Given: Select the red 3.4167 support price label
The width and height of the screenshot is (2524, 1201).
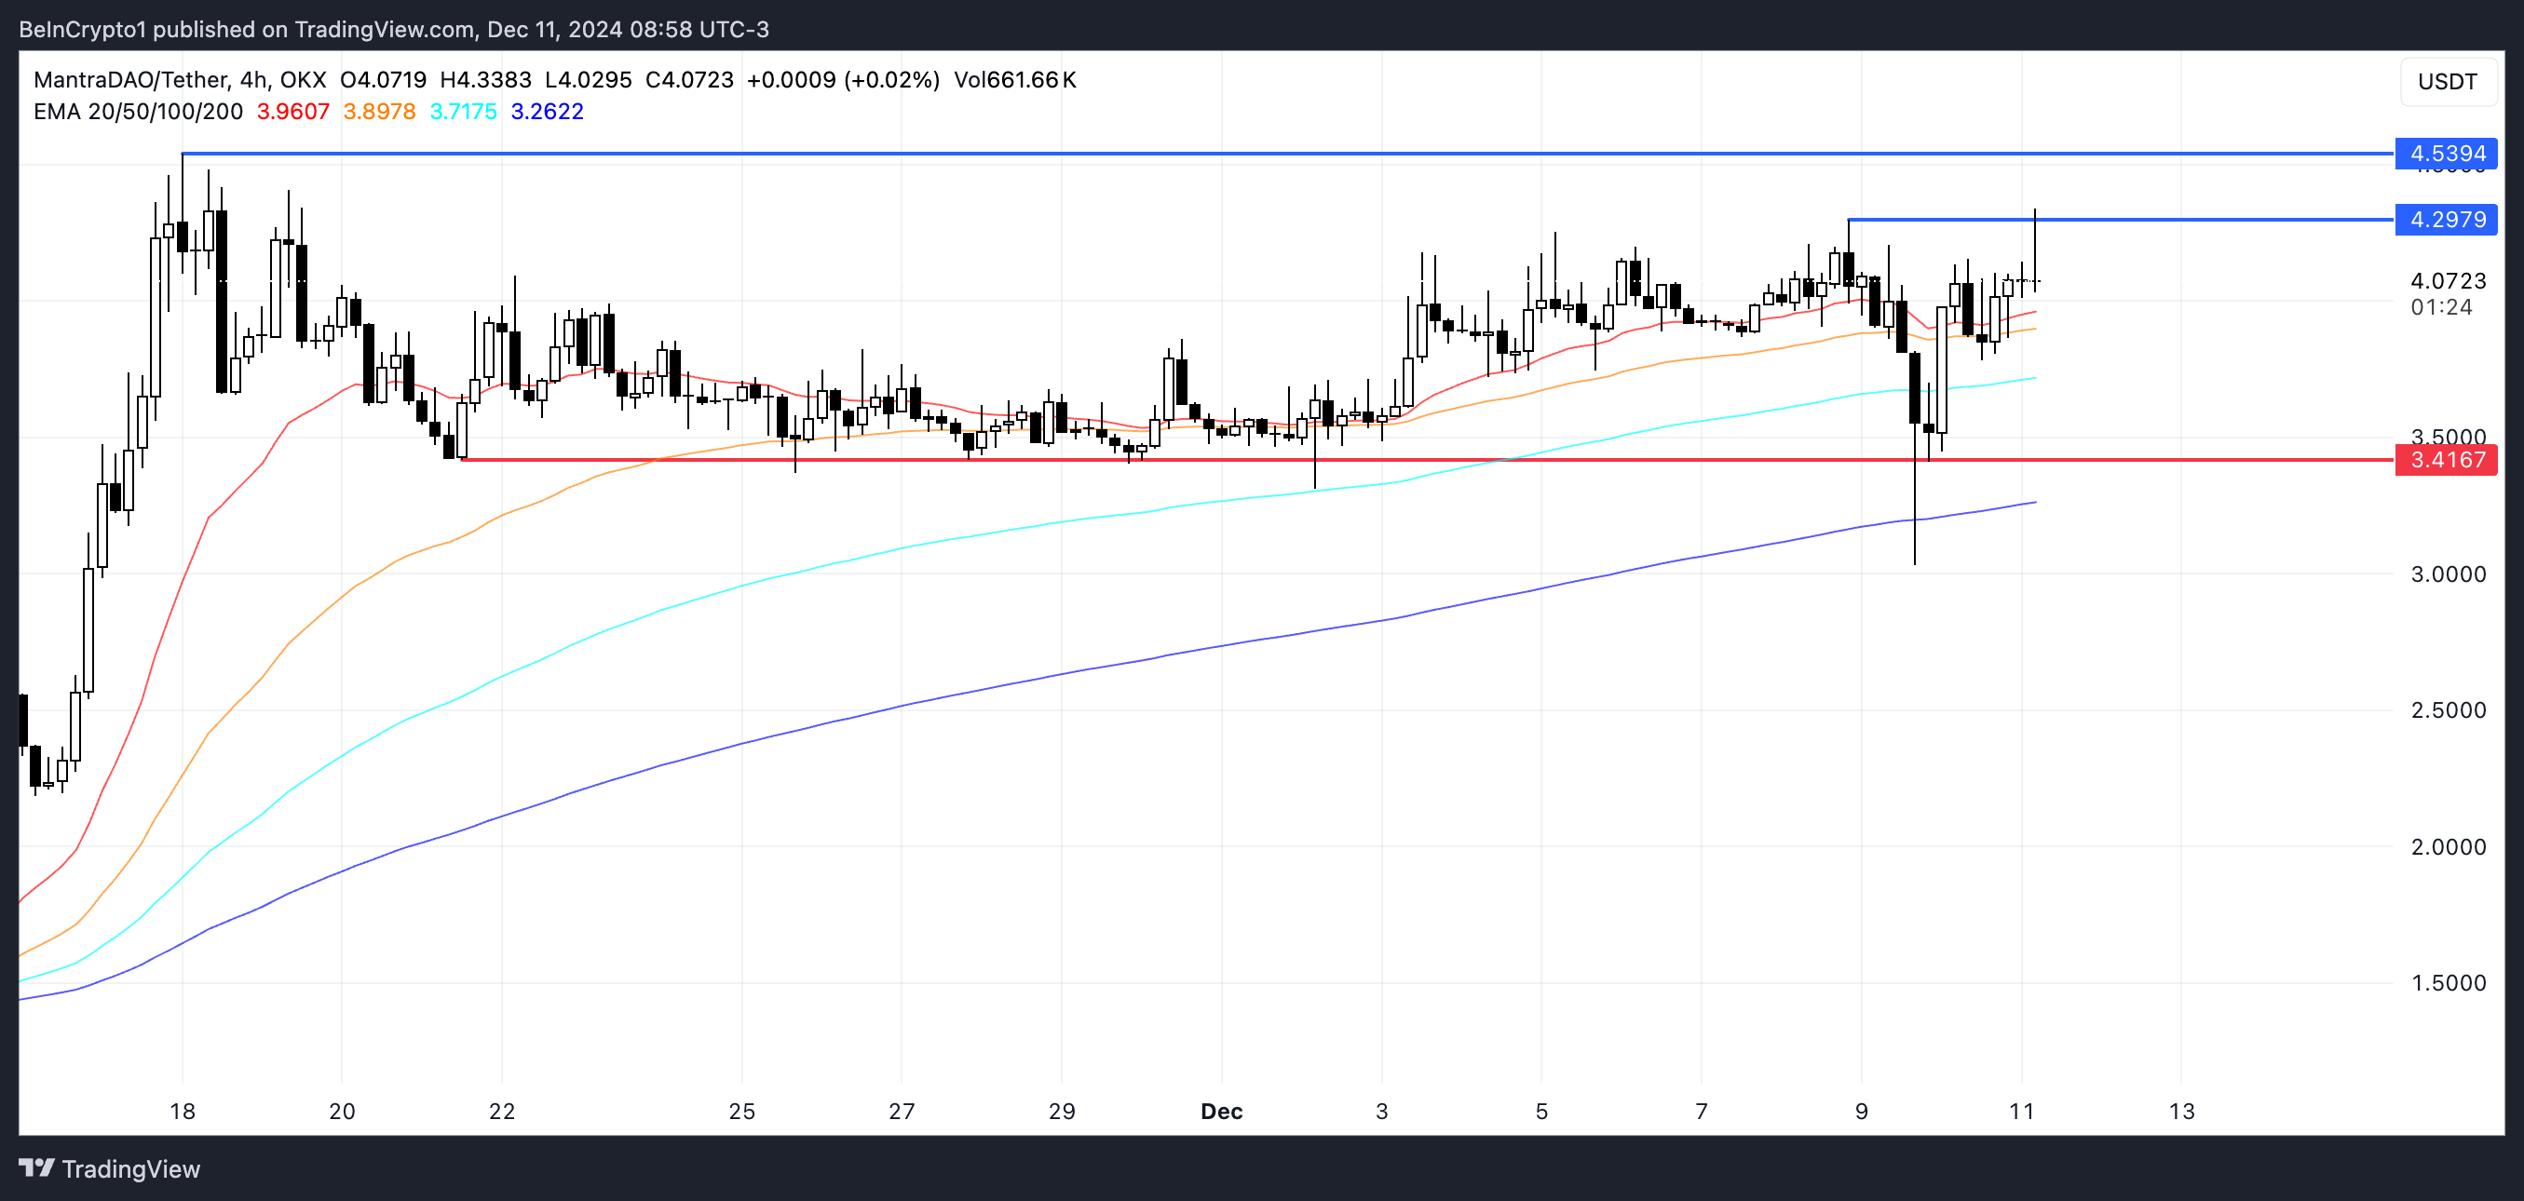Looking at the screenshot, I should pos(2446,461).
